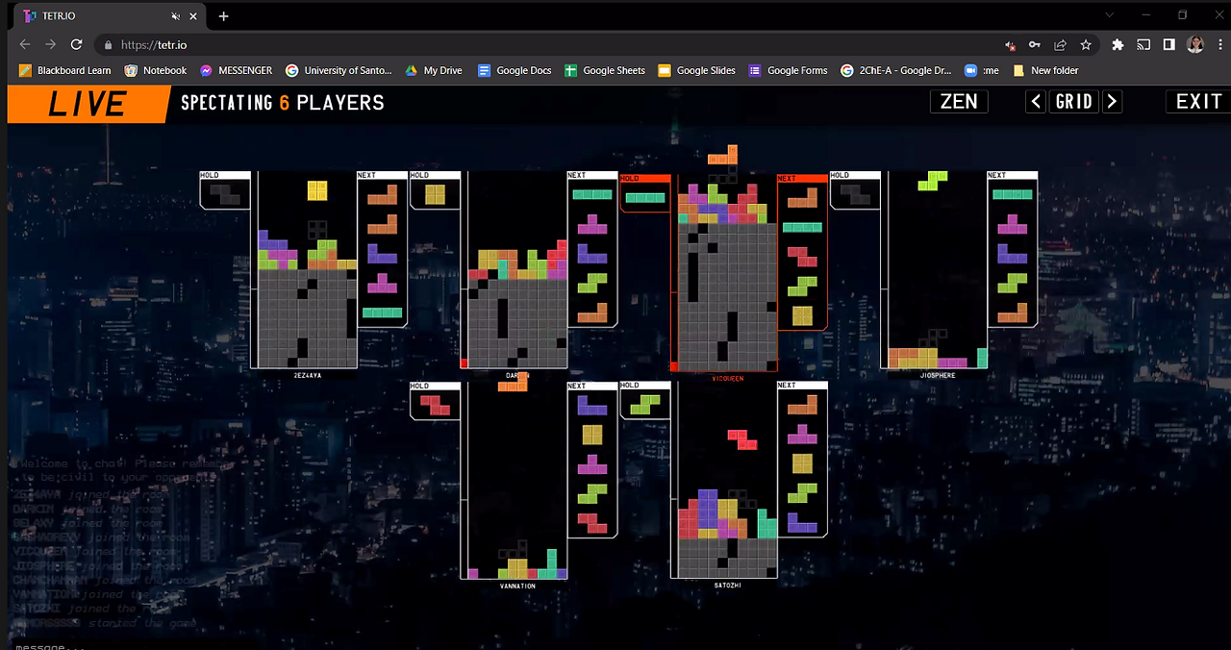Viewport: 1231px width, 650px height.
Task: Bookmark this tab with the star icon
Action: point(1086,45)
